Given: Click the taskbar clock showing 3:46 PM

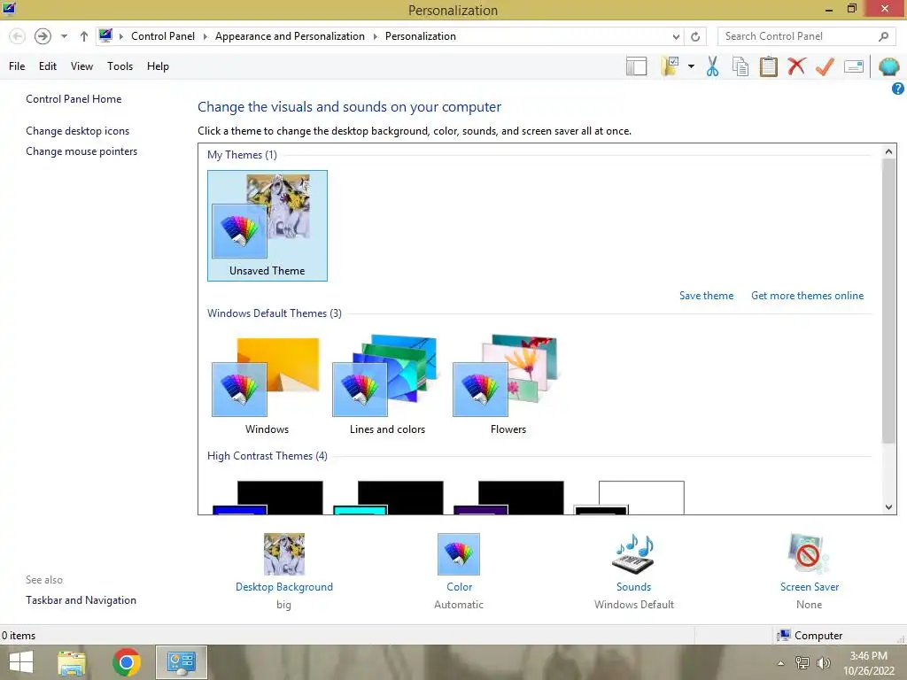Looking at the screenshot, I should coord(868,663).
